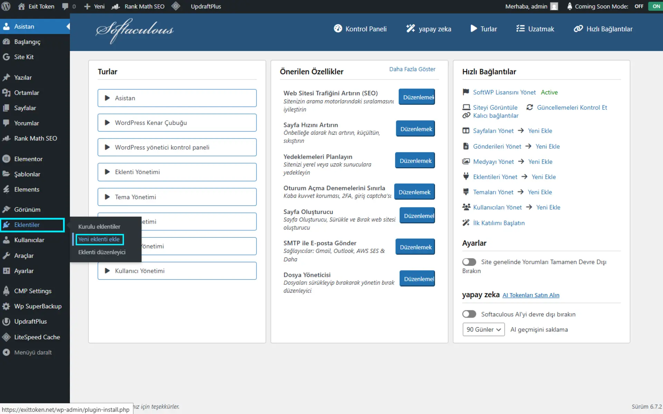
Task: Select Kurulu eklentiler submenu entry
Action: (99, 227)
